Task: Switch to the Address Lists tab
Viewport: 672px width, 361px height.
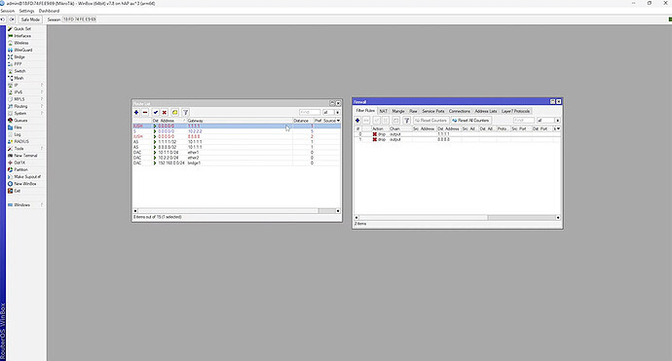Action: tap(486, 111)
